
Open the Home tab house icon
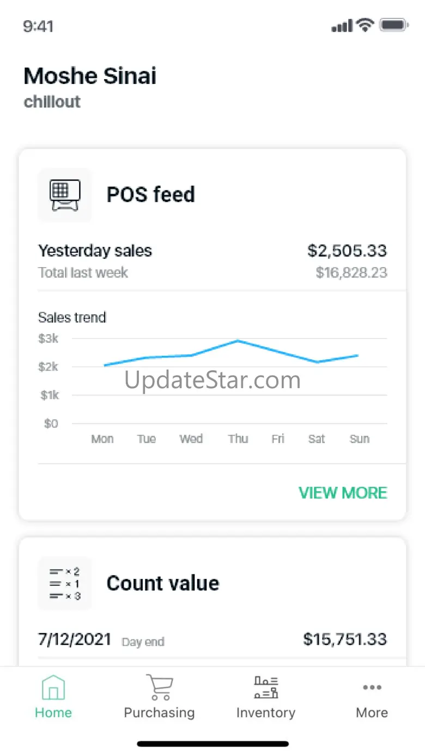click(53, 687)
